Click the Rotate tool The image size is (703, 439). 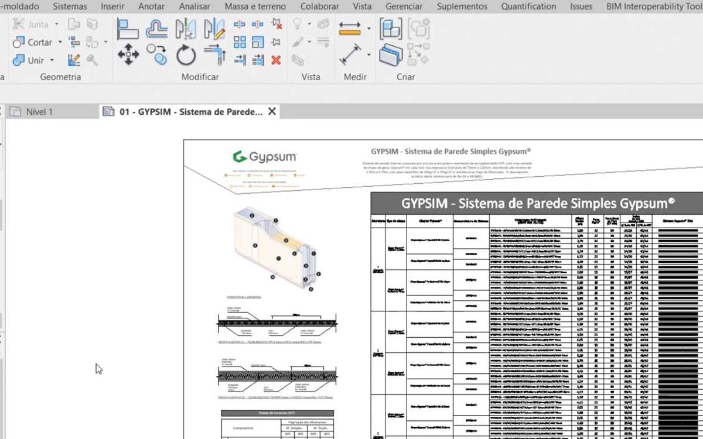click(186, 56)
